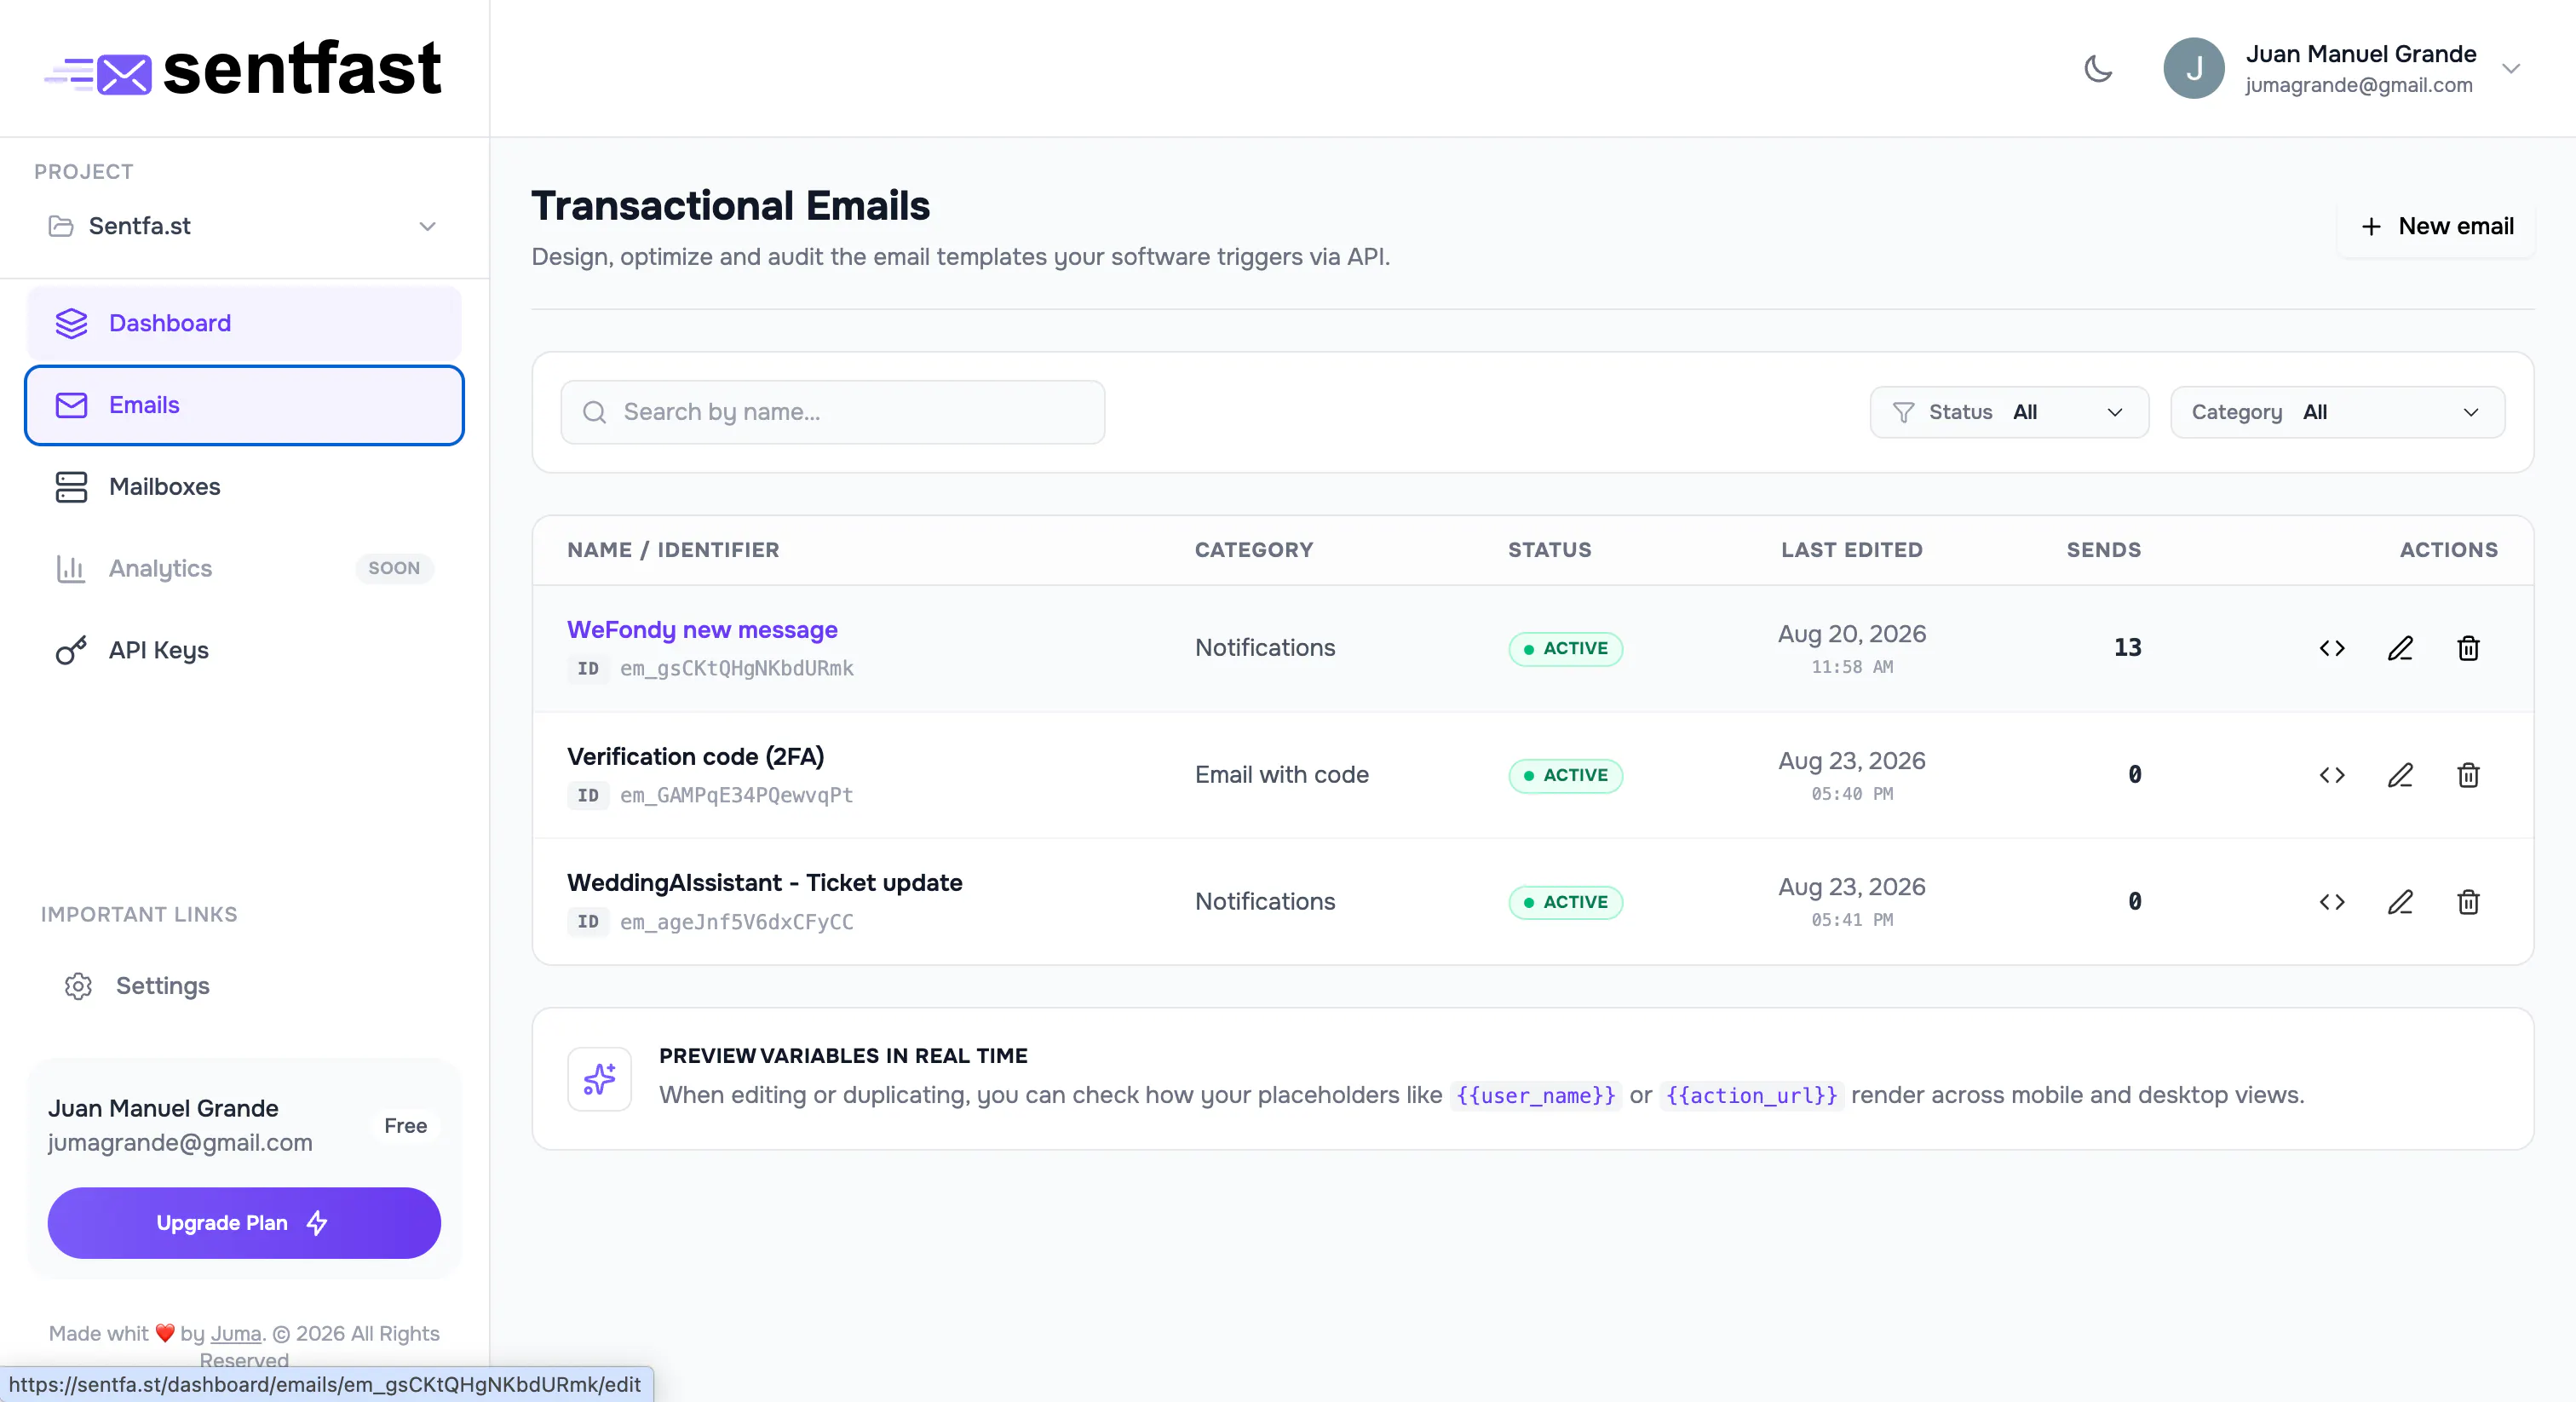This screenshot has height=1402, width=2576.
Task: Select the Analytics menu item
Action: click(x=244, y=568)
